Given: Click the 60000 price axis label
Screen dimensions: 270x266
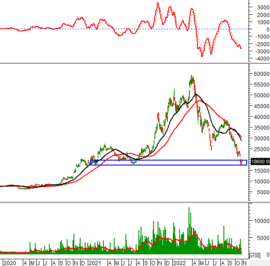Looking at the screenshot, I should (x=261, y=74).
